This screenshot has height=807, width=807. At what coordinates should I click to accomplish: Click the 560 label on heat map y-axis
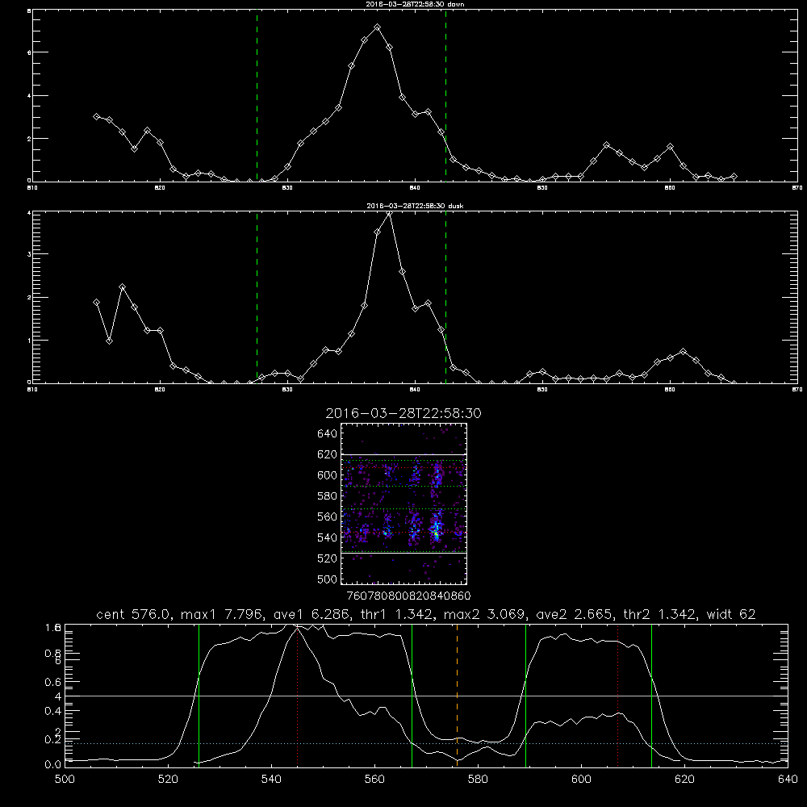click(x=327, y=516)
